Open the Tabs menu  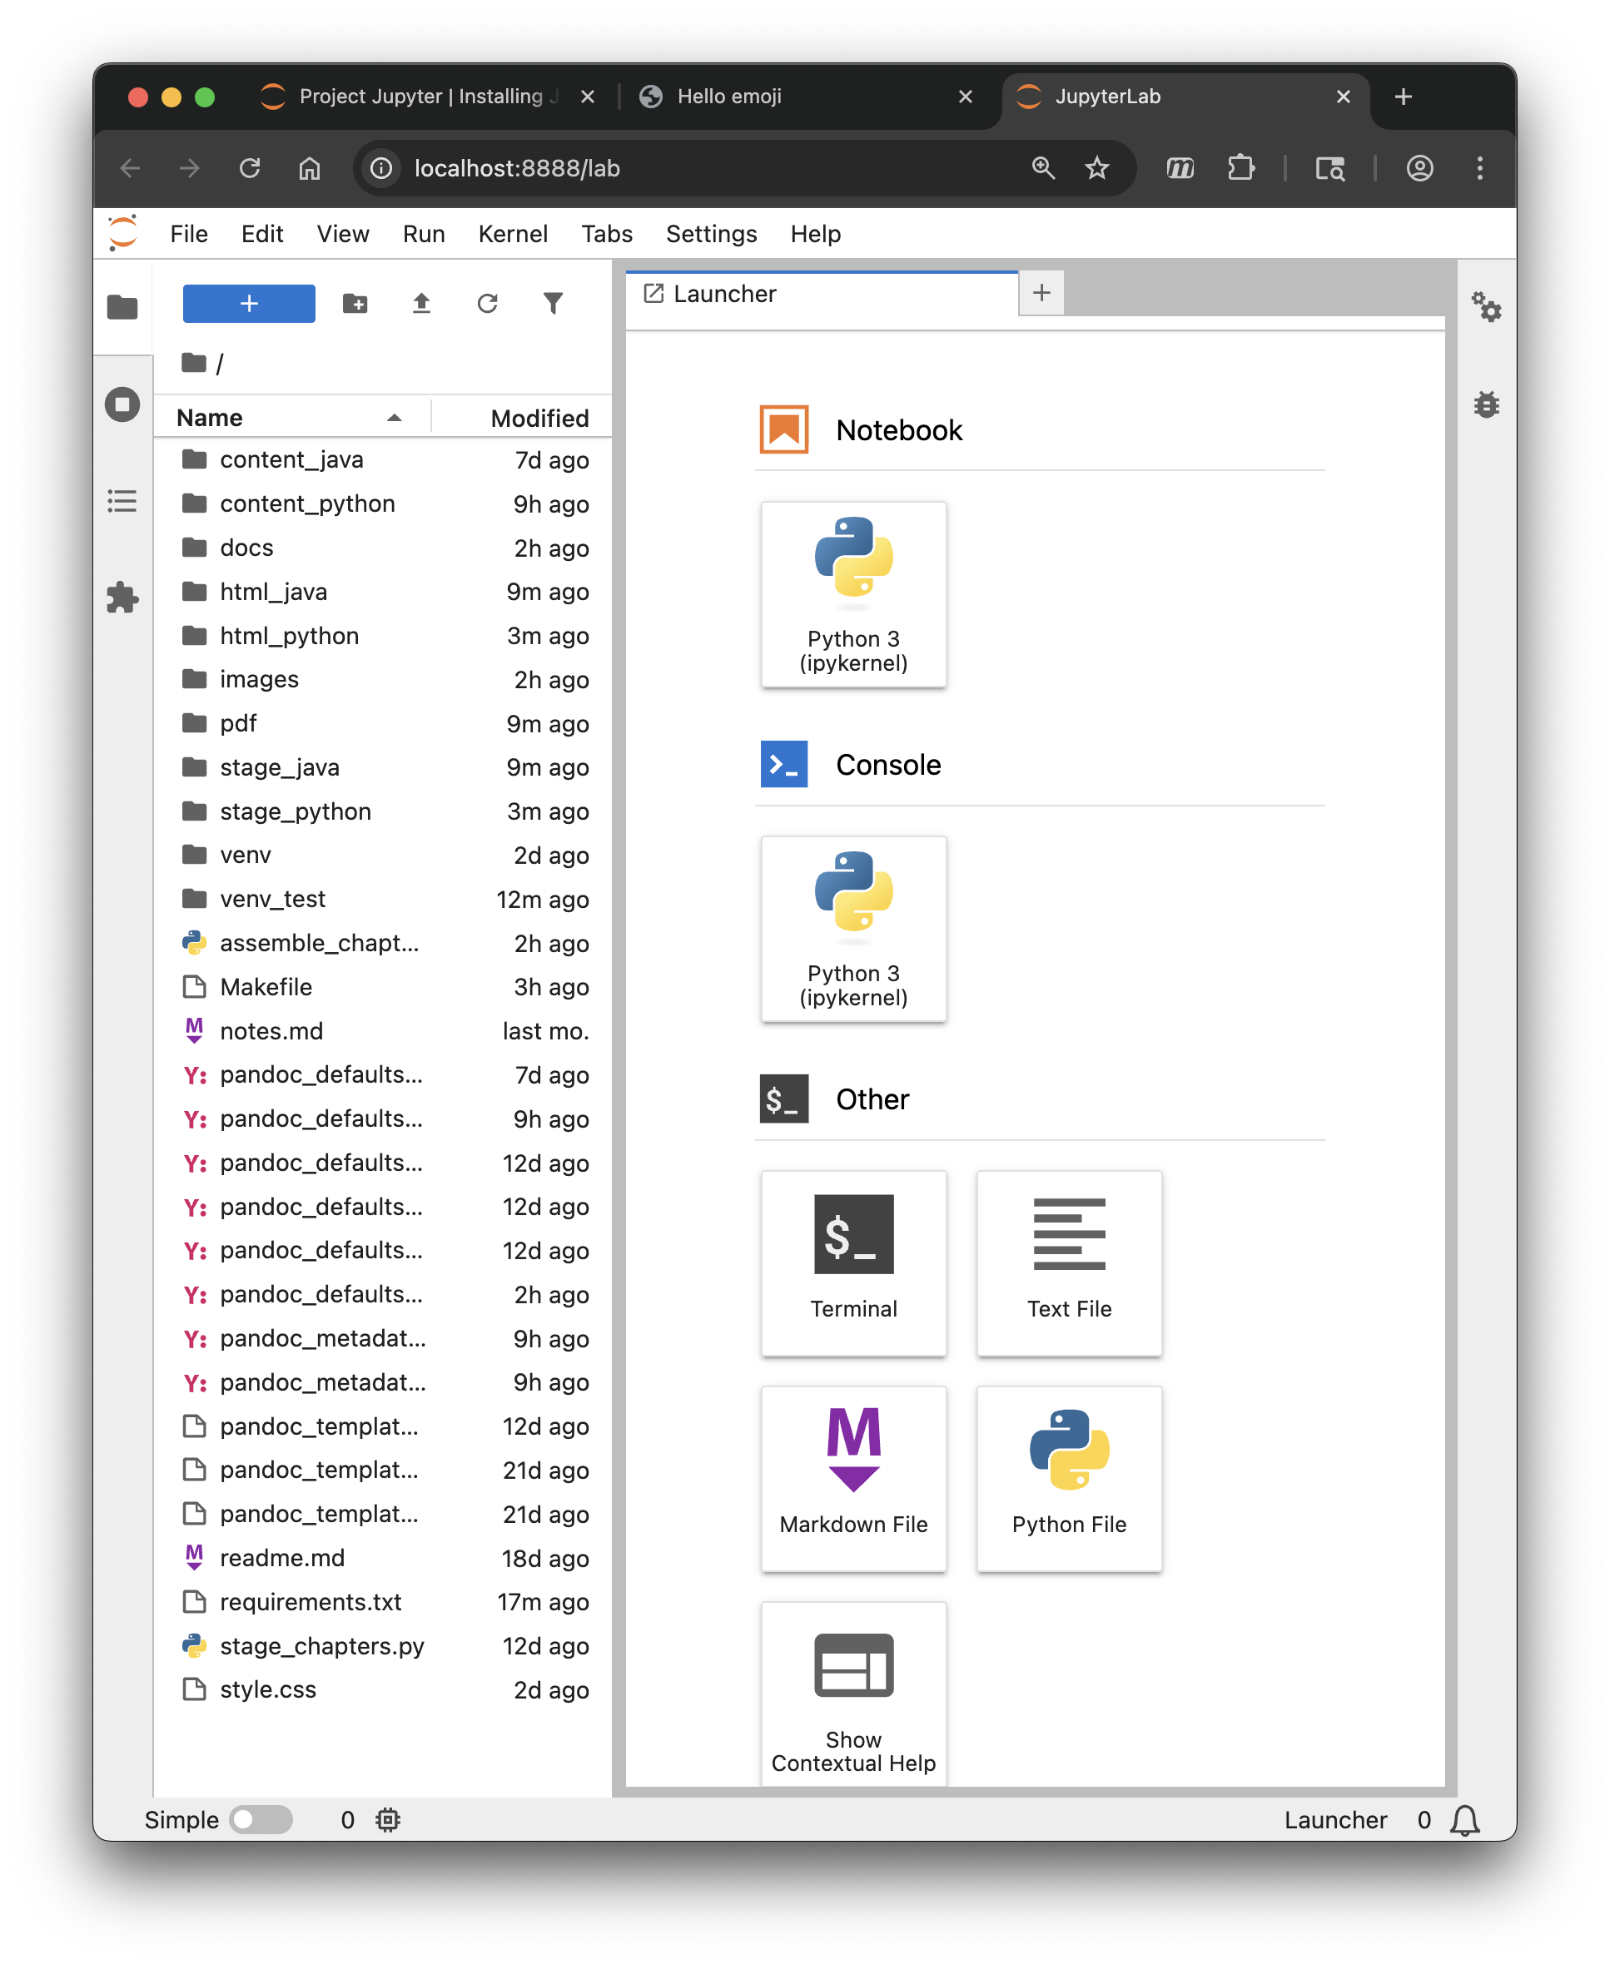point(607,234)
